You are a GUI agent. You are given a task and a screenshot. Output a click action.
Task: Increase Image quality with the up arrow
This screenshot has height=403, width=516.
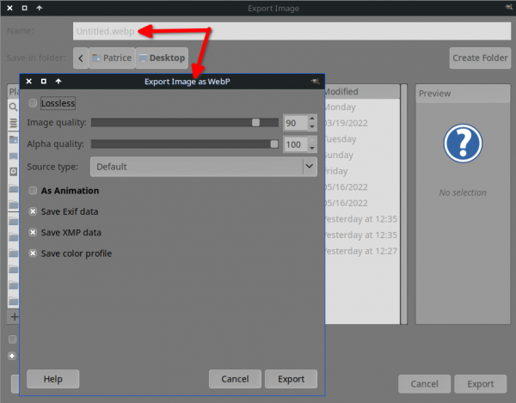(312, 119)
